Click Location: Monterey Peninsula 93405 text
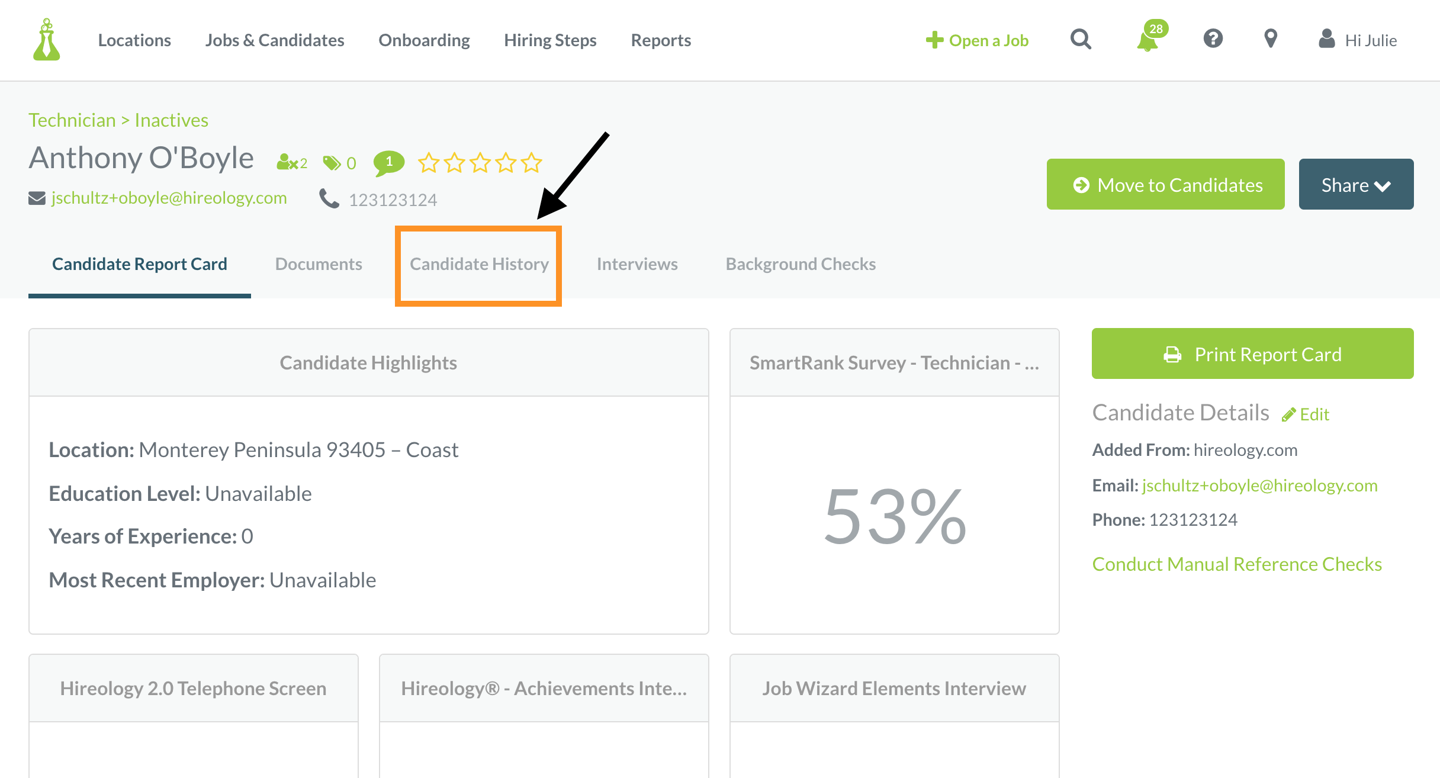Screen dimensions: 1440x778 (253, 450)
